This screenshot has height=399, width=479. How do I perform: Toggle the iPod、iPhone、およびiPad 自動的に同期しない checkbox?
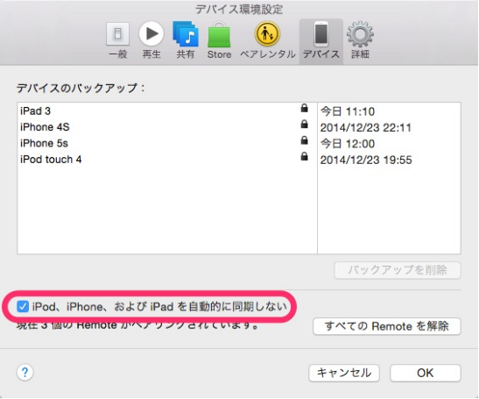coord(23,306)
